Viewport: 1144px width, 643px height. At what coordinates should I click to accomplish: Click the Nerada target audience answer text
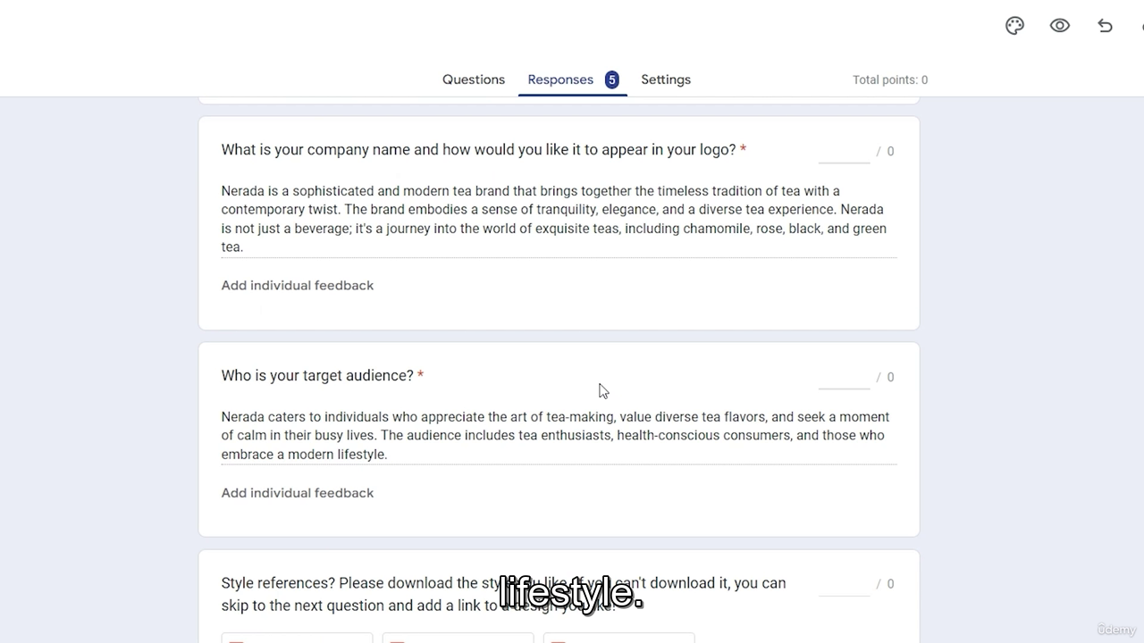[x=554, y=435]
